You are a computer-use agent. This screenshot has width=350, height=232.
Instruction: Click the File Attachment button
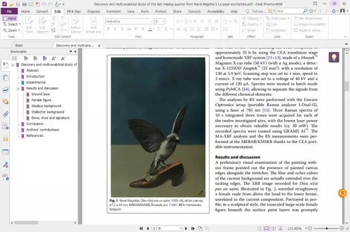[308, 18]
